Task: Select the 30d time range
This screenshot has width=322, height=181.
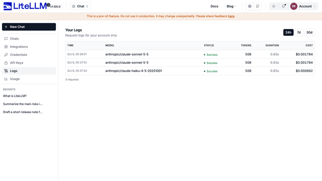Action: (x=309, y=32)
